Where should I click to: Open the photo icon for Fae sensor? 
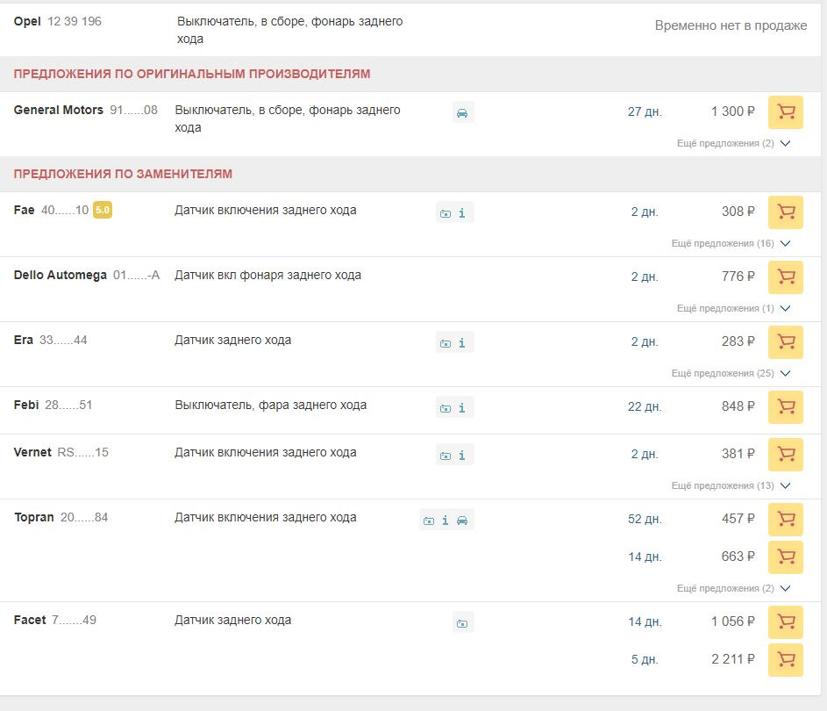coord(446,212)
